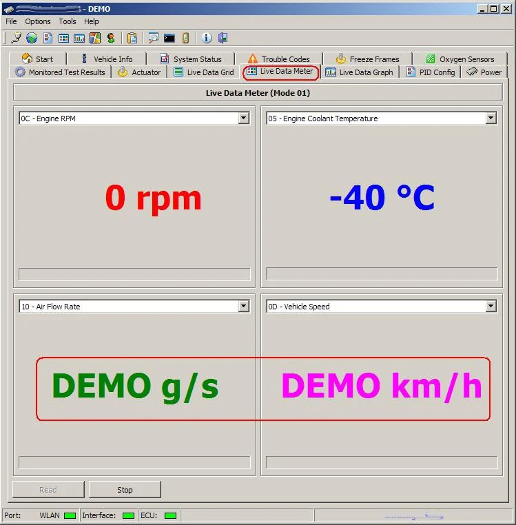Expand the Vehicle Speed dropdown arrow

(x=491, y=307)
